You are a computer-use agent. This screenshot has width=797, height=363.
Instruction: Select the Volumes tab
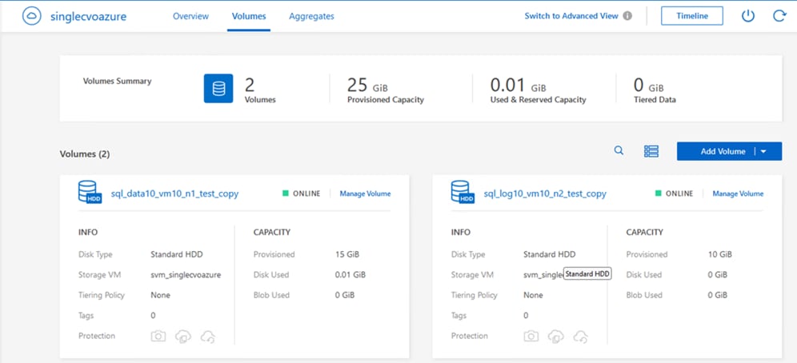(249, 16)
